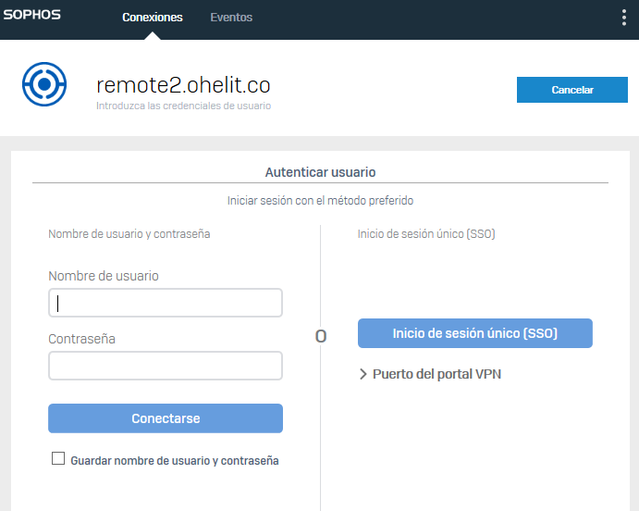Click 'Introduzca las credenciales de usuario' subtitle

point(183,106)
